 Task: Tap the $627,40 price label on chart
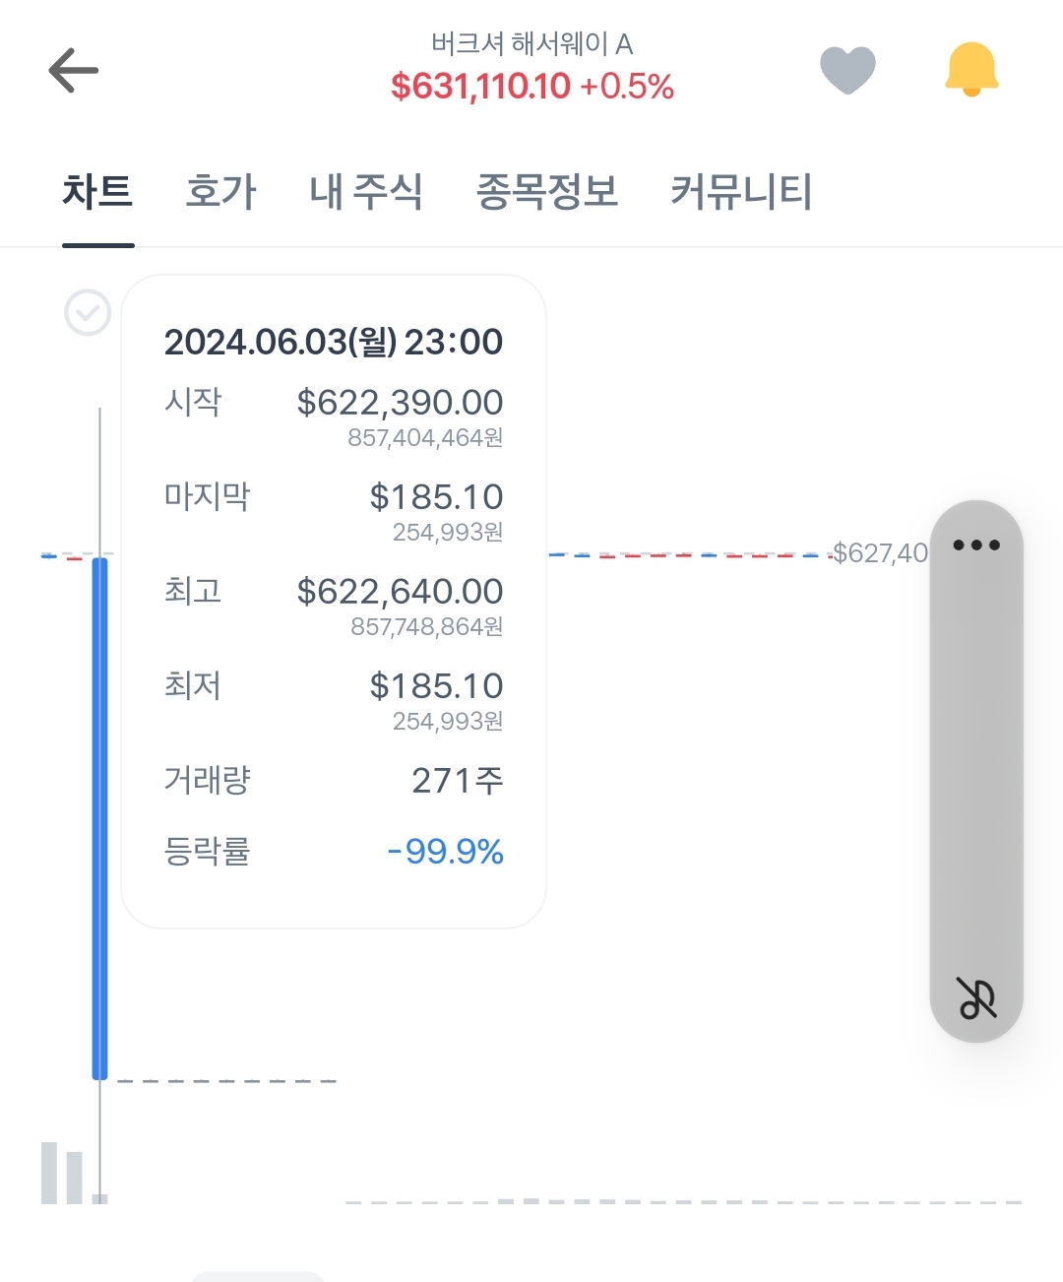880,553
